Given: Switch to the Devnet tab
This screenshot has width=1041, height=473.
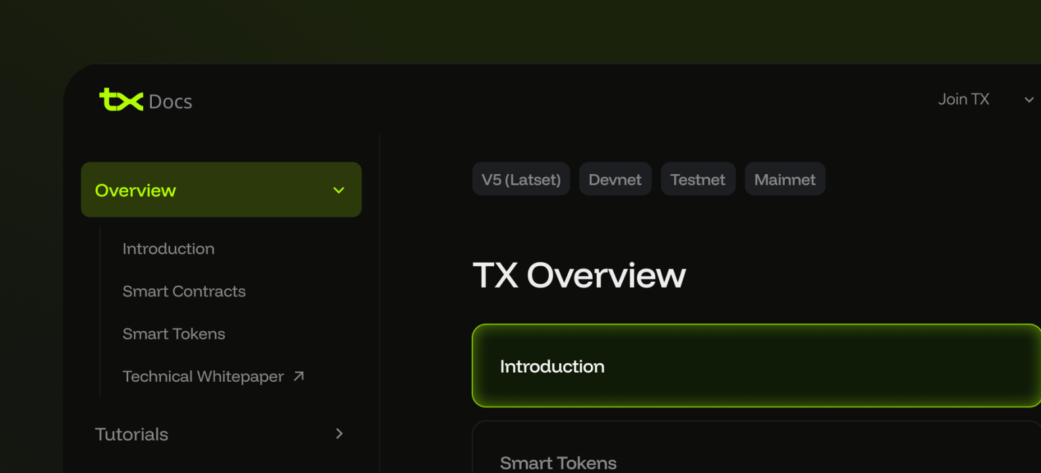Looking at the screenshot, I should [x=614, y=179].
